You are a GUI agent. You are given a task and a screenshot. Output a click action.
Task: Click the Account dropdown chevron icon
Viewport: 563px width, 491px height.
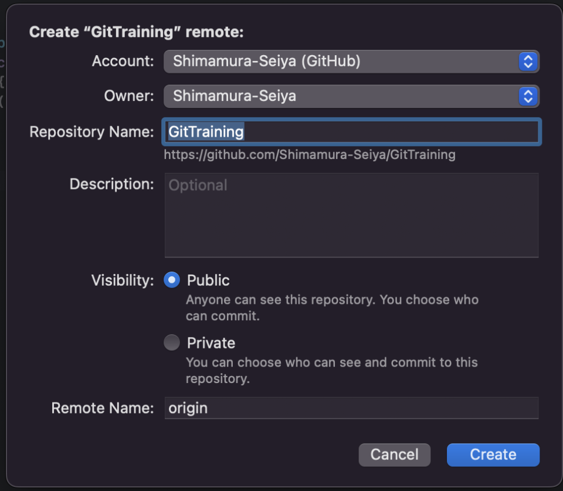pyautogui.click(x=527, y=62)
